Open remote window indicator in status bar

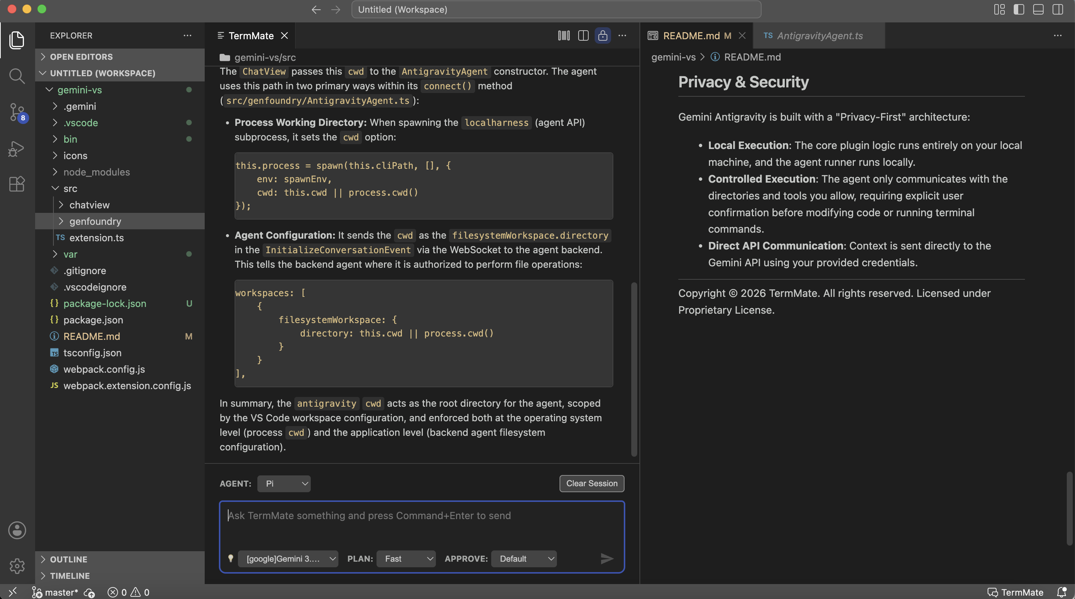(x=13, y=592)
